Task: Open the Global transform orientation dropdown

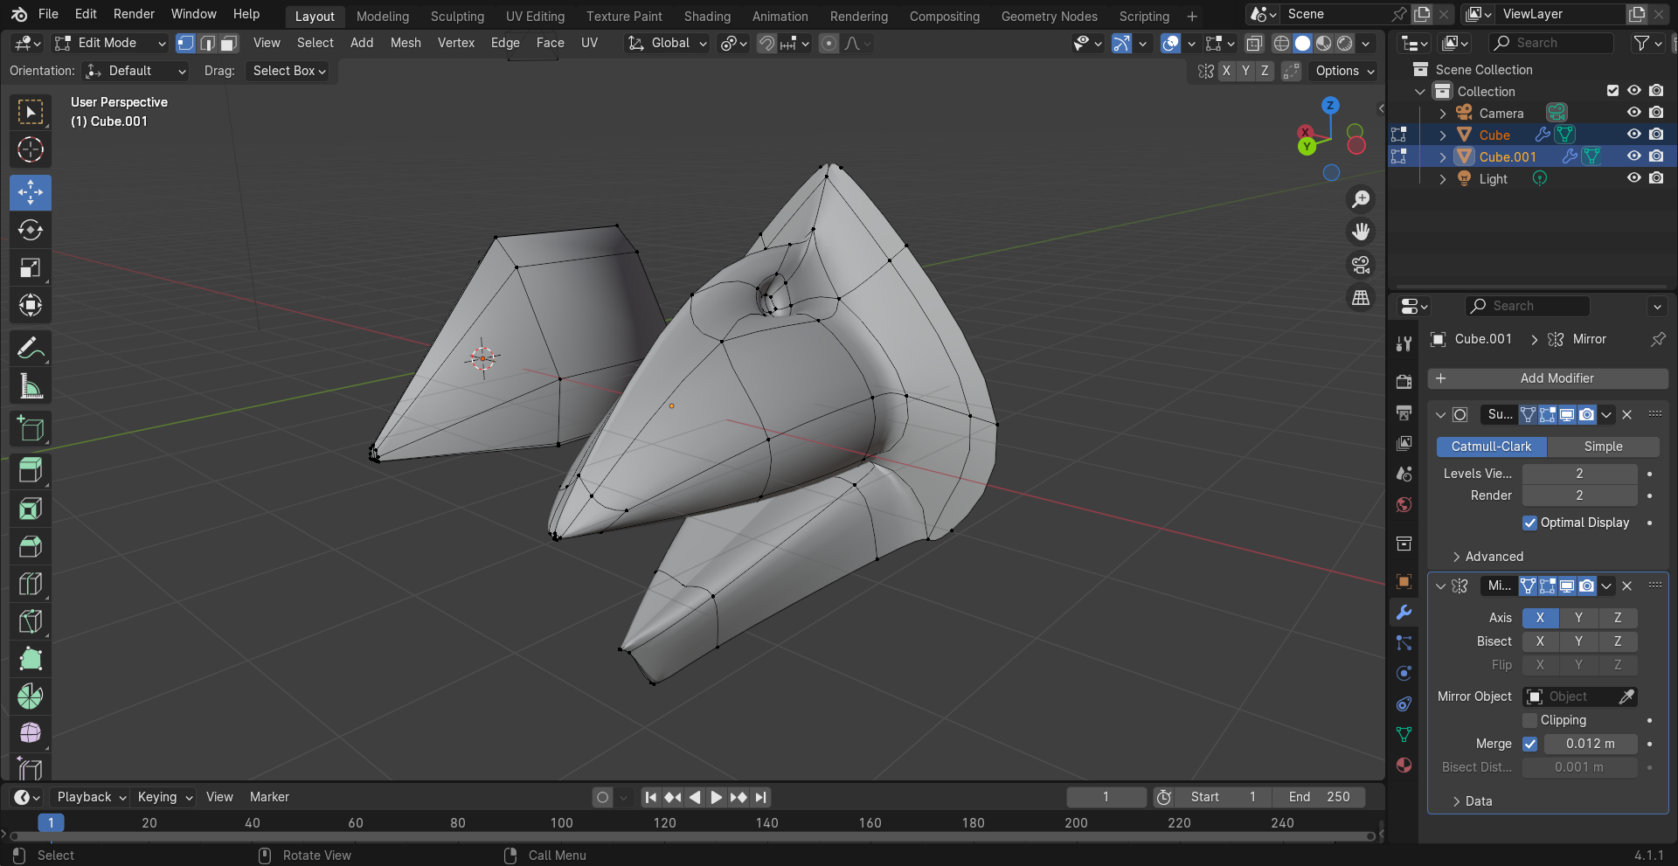Action: click(668, 43)
